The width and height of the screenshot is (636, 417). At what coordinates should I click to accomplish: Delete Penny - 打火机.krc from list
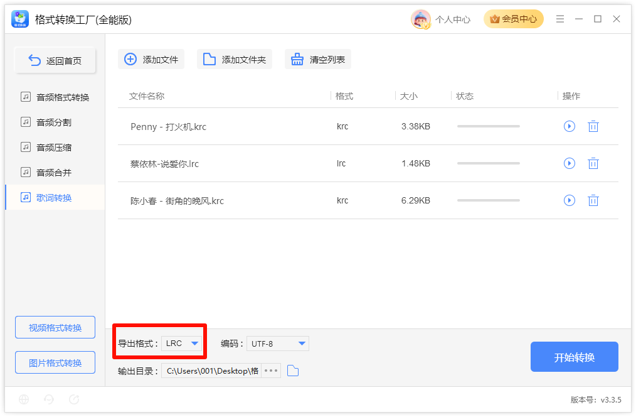point(593,126)
